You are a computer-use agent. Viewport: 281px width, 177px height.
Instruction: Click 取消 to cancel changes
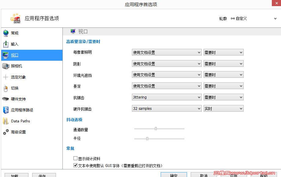(204, 175)
